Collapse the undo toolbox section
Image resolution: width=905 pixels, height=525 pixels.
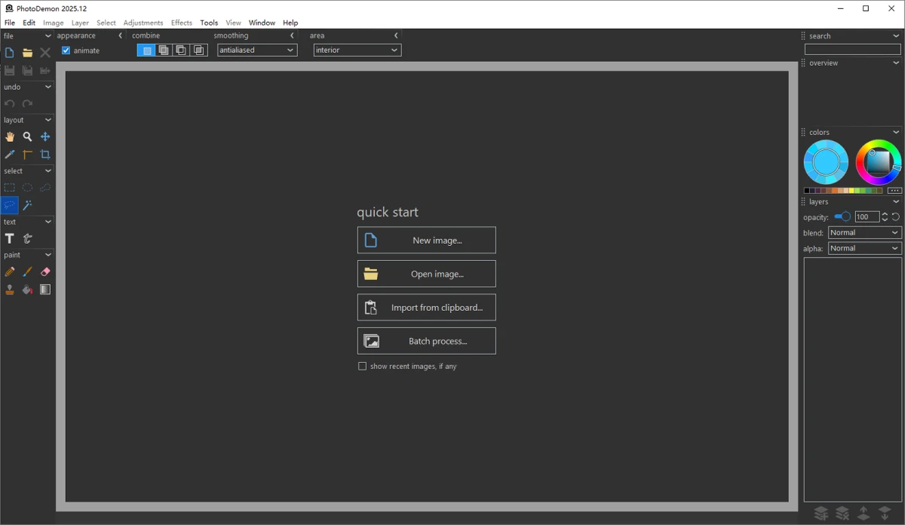tap(48, 87)
